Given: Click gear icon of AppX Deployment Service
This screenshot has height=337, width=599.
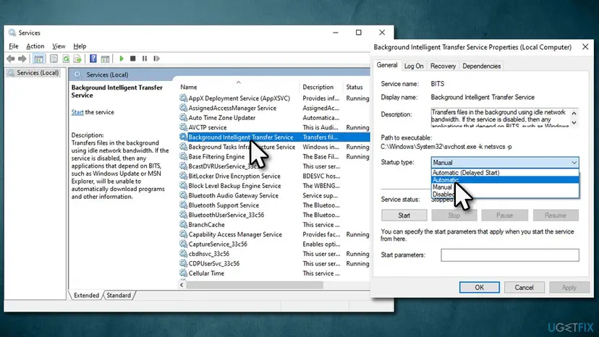Looking at the screenshot, I should pyautogui.click(x=183, y=98).
